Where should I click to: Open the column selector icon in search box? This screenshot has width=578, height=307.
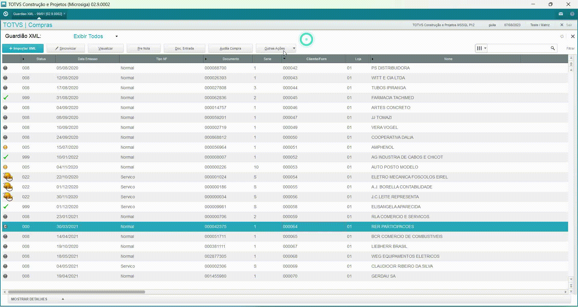pos(481,48)
